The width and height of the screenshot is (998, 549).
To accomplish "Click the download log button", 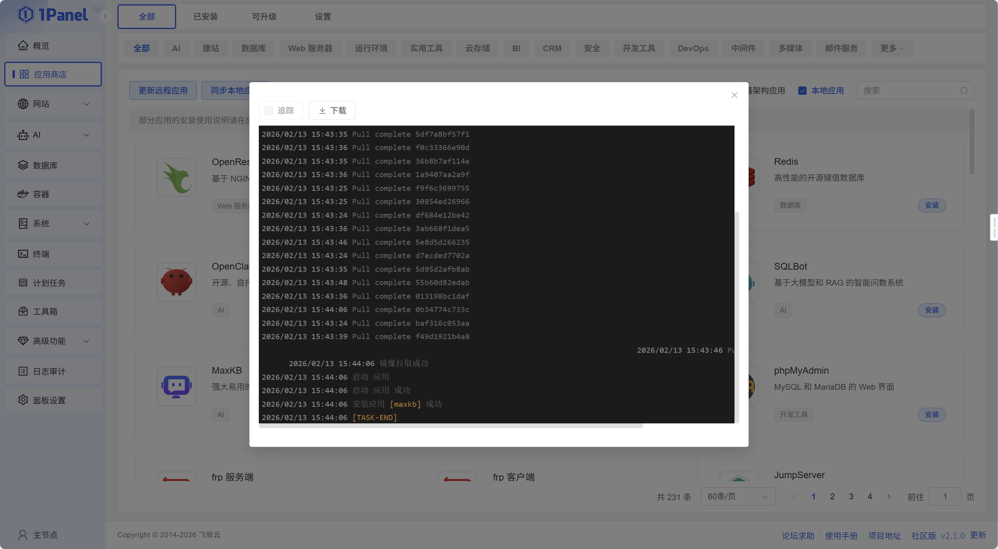I will (x=332, y=111).
